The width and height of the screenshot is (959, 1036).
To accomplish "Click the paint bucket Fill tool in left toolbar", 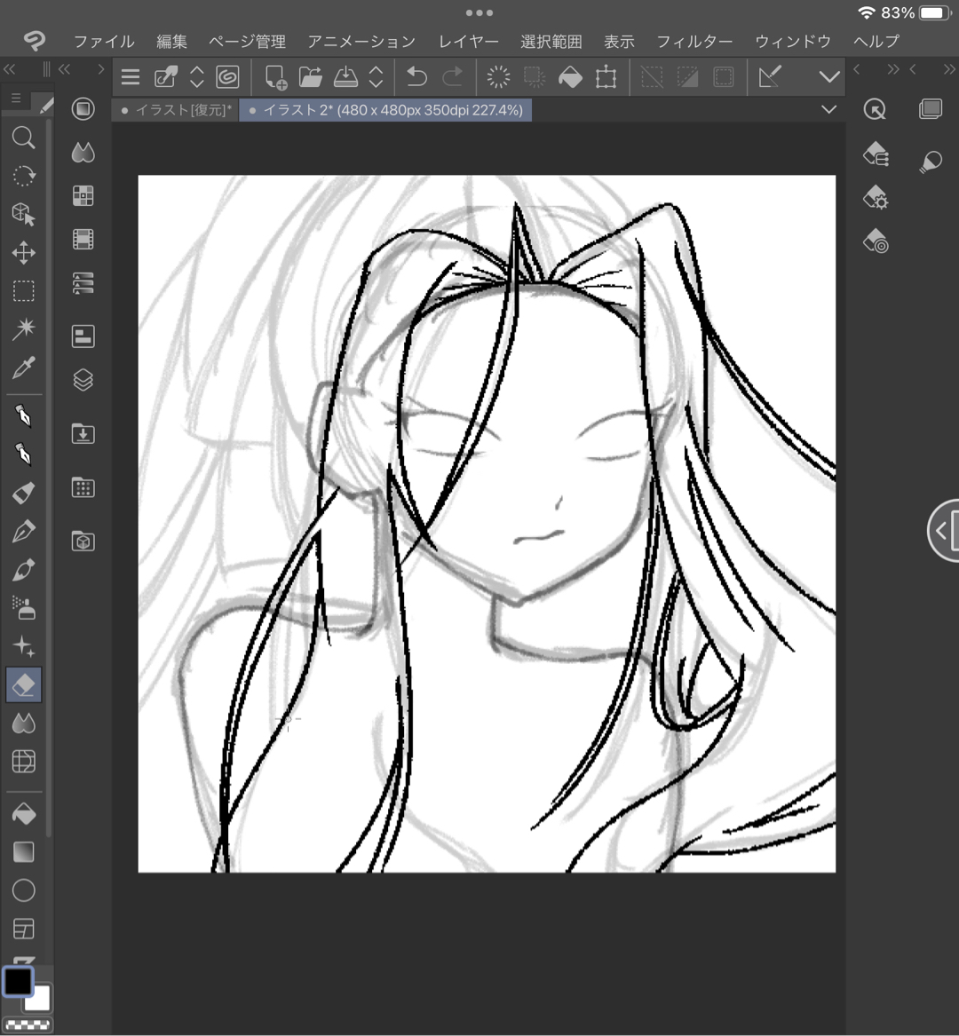I will click(x=24, y=813).
